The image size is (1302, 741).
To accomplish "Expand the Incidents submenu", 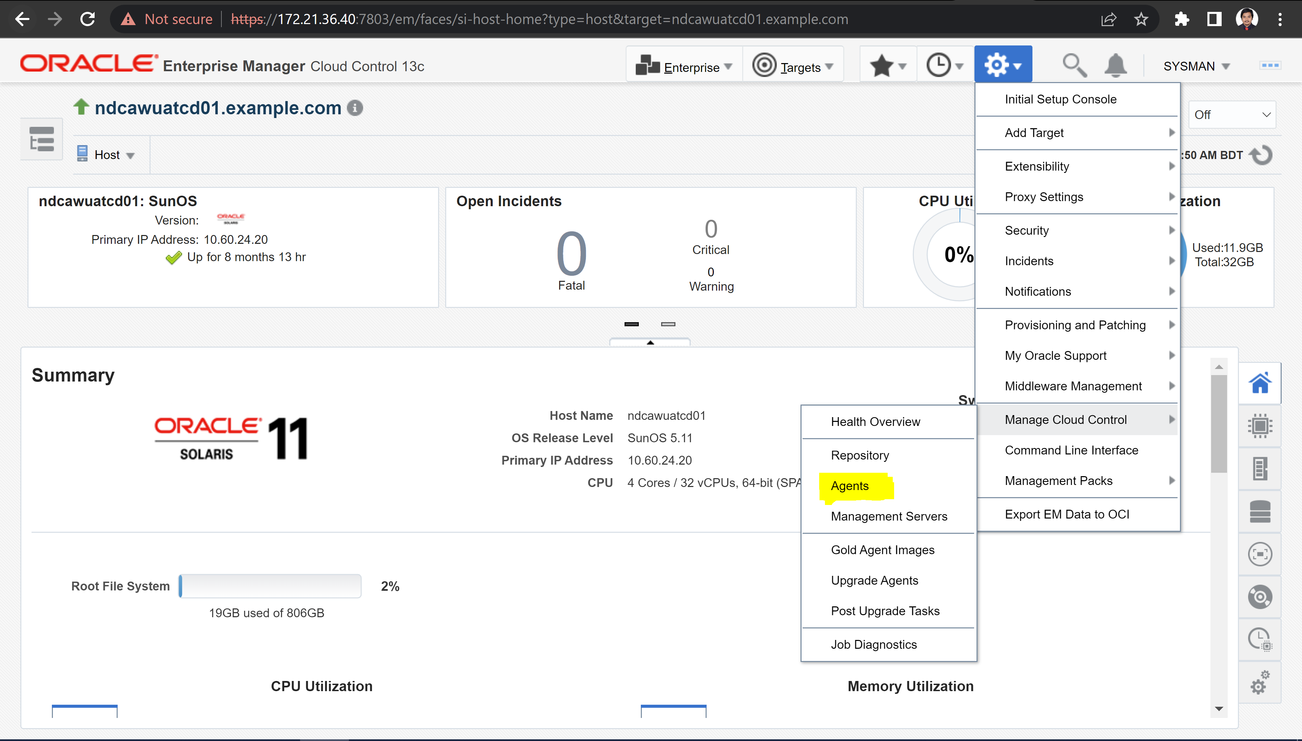I will point(1077,261).
